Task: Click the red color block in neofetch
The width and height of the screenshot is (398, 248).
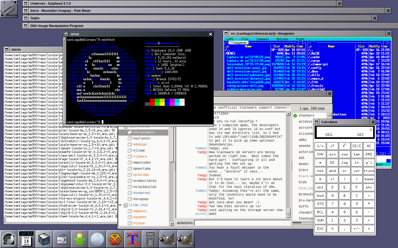Action: point(152,103)
